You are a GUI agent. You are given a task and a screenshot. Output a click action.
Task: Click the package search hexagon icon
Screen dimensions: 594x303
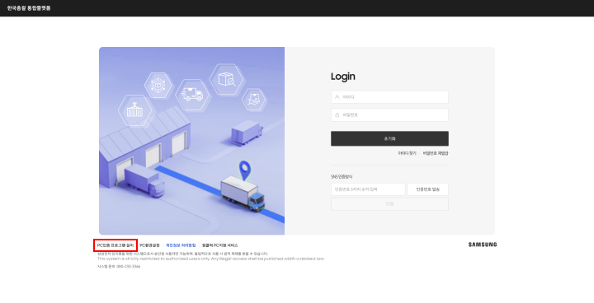pyautogui.click(x=227, y=79)
